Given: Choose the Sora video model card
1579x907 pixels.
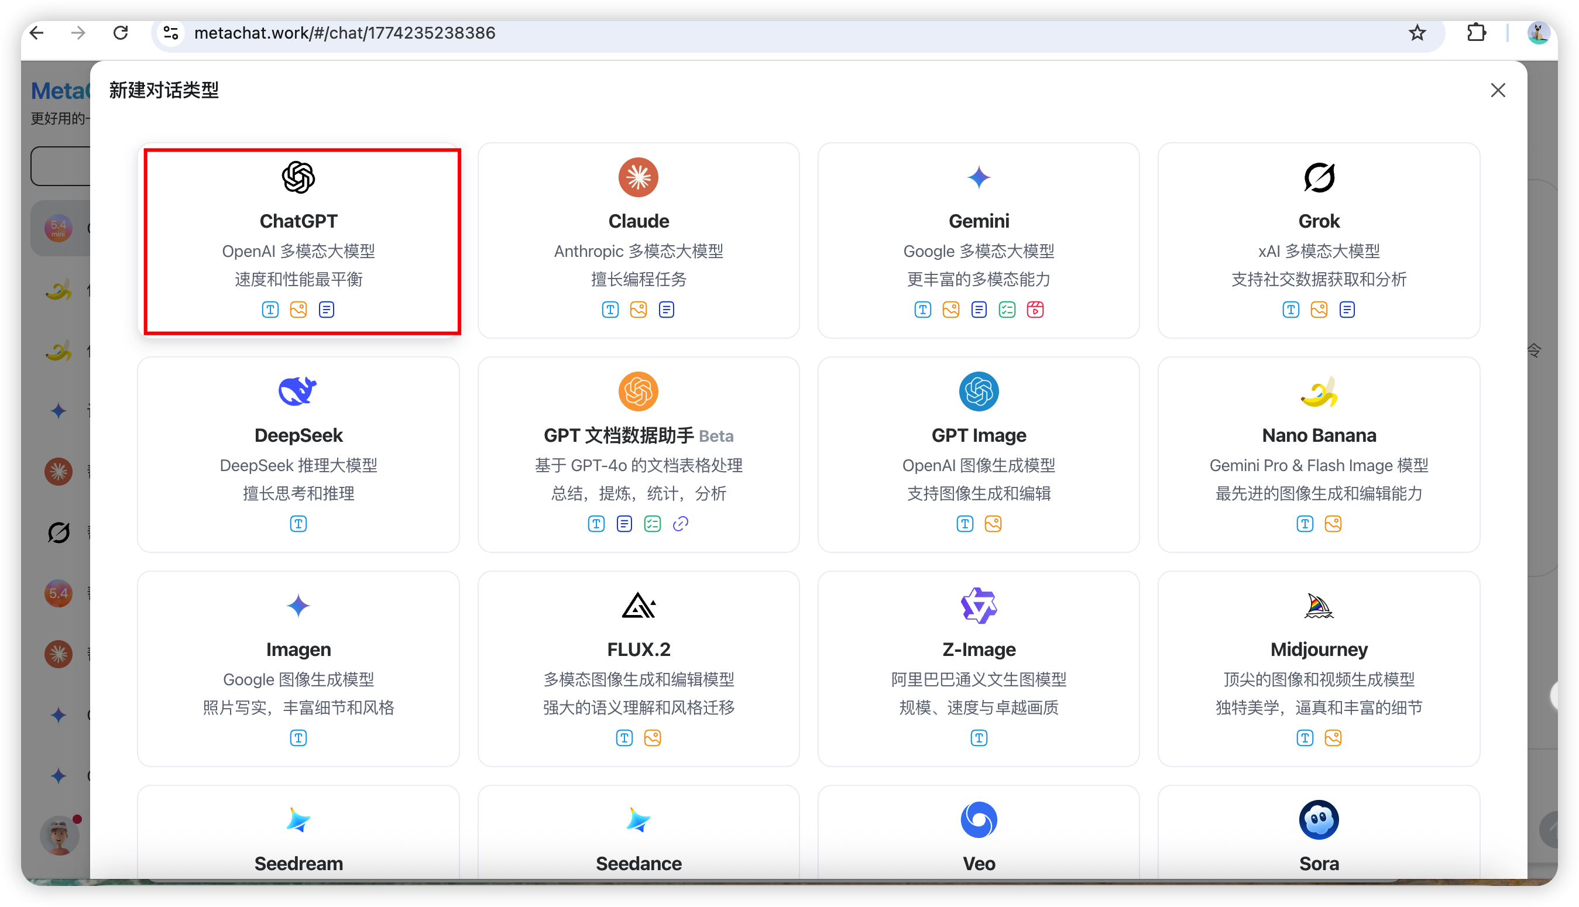Looking at the screenshot, I should tap(1318, 835).
